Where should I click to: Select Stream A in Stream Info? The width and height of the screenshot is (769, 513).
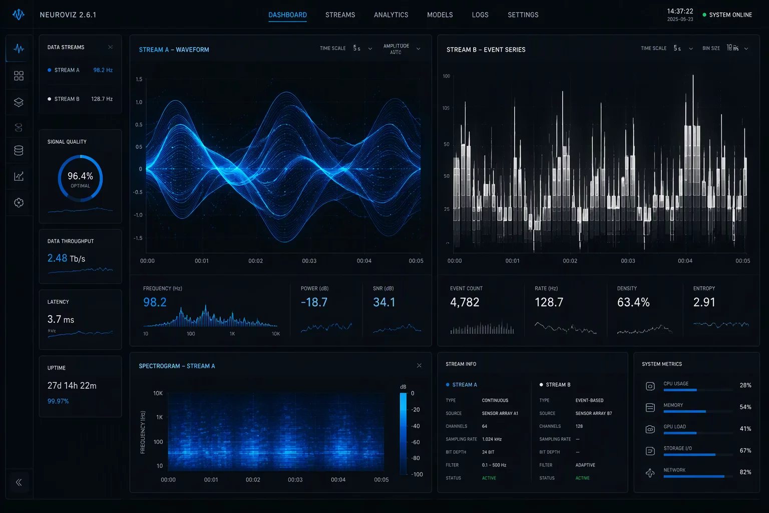coord(461,385)
